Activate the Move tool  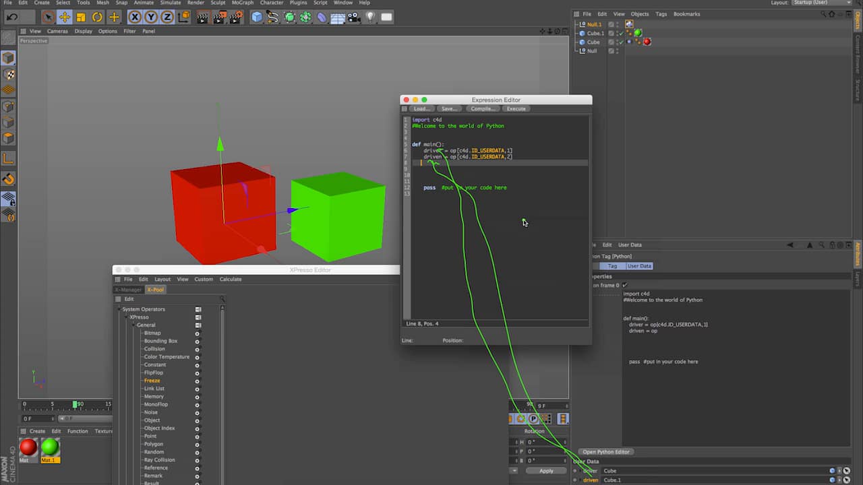[65, 17]
